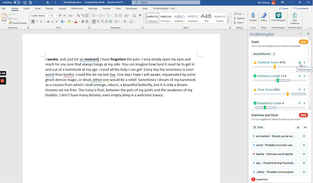
Task: Switch to the Layout tab
Action: (x=62, y=9)
